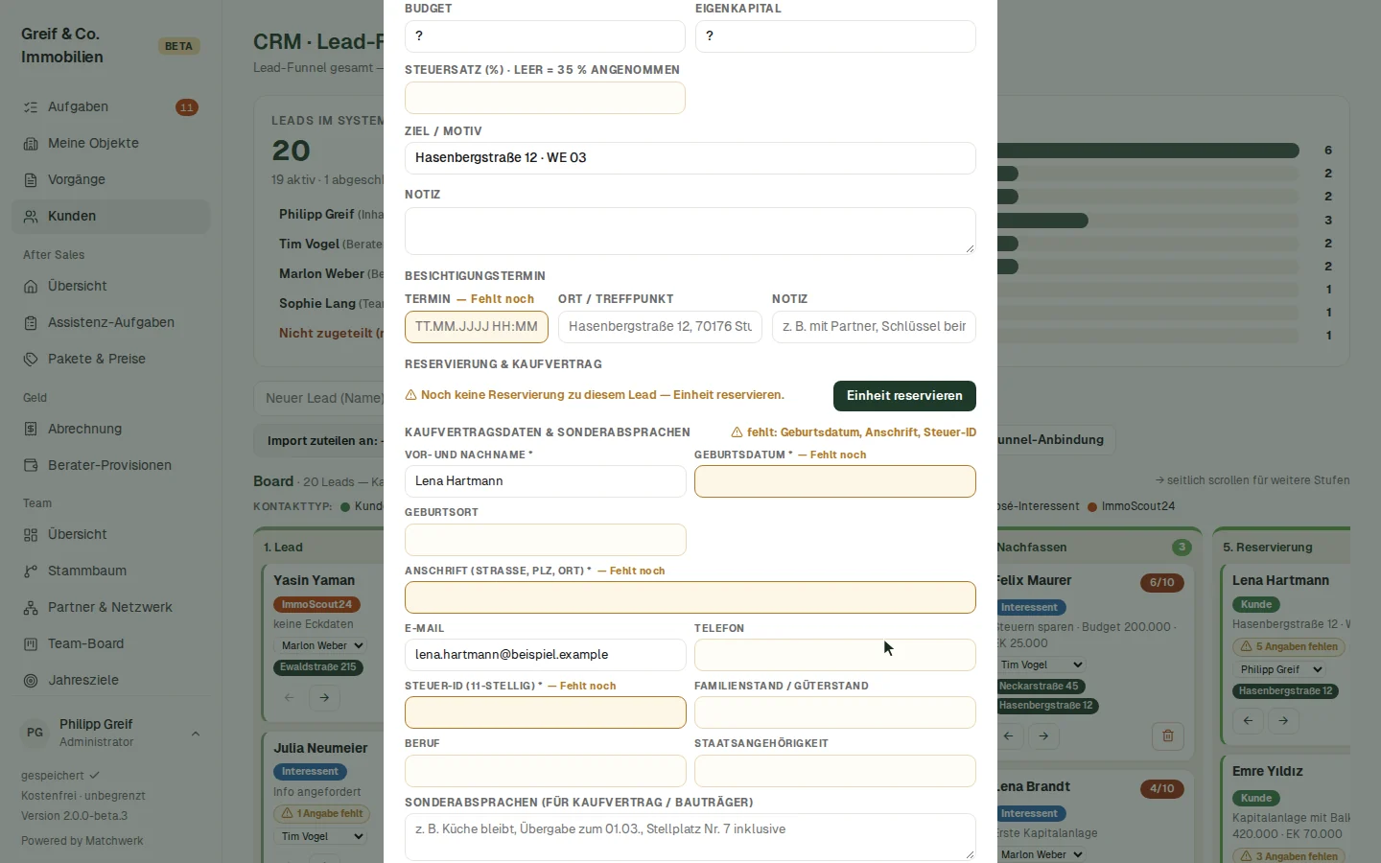
Task: Click the Stammbaum branch icon
Action: coord(31,571)
